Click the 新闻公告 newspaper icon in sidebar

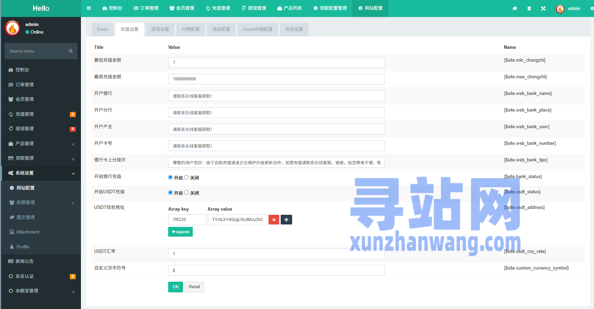tap(11, 261)
